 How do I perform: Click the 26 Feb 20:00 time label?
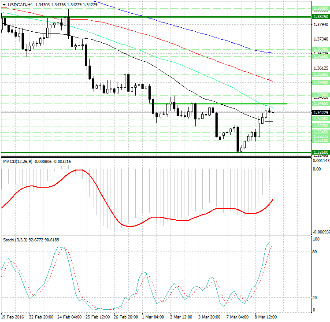point(126,317)
